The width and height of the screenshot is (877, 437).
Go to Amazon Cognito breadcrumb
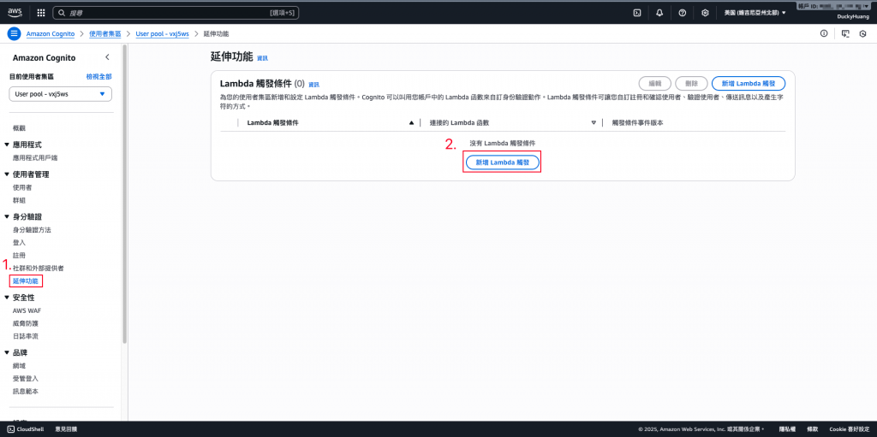click(51, 33)
